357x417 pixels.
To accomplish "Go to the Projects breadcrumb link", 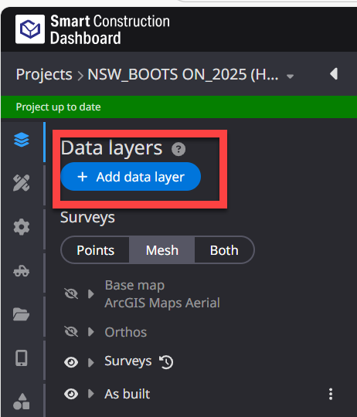I will 44,74.
